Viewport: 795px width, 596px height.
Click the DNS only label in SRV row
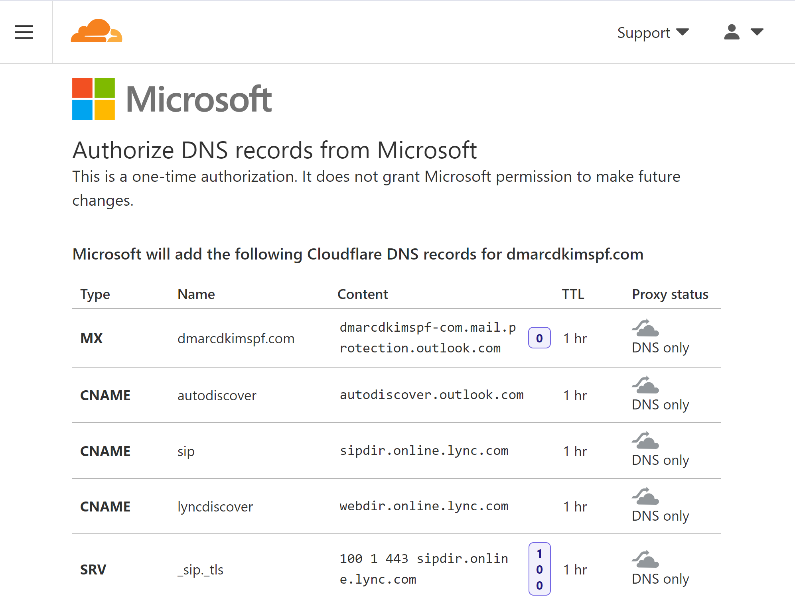tap(661, 579)
